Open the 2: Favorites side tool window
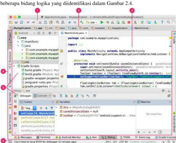 point(10,100)
